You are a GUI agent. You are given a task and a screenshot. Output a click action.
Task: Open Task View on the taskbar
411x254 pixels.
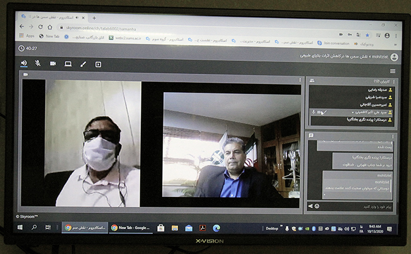(x=48, y=228)
